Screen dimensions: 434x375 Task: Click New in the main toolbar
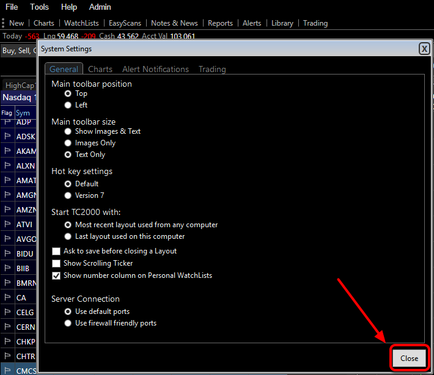point(17,23)
